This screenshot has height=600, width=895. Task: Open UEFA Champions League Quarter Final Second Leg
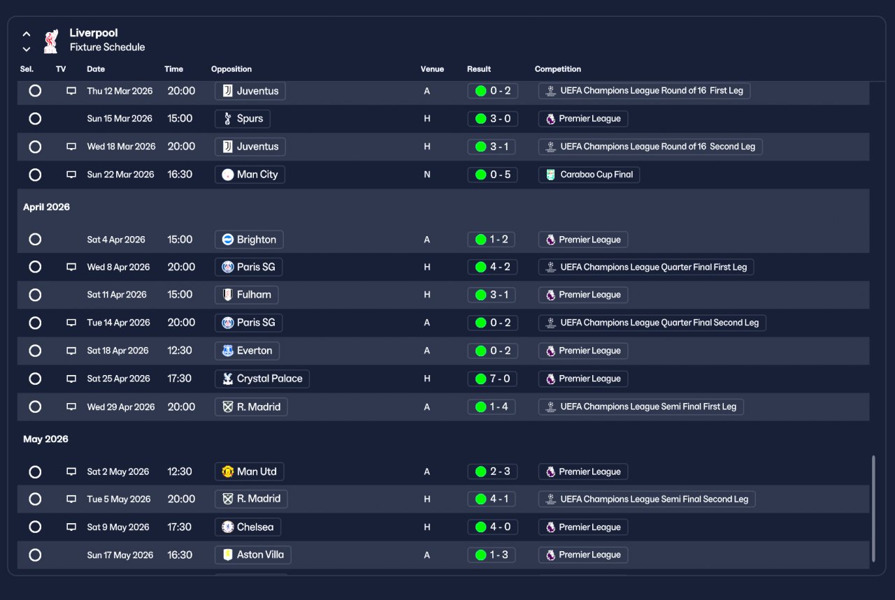pyautogui.click(x=652, y=323)
